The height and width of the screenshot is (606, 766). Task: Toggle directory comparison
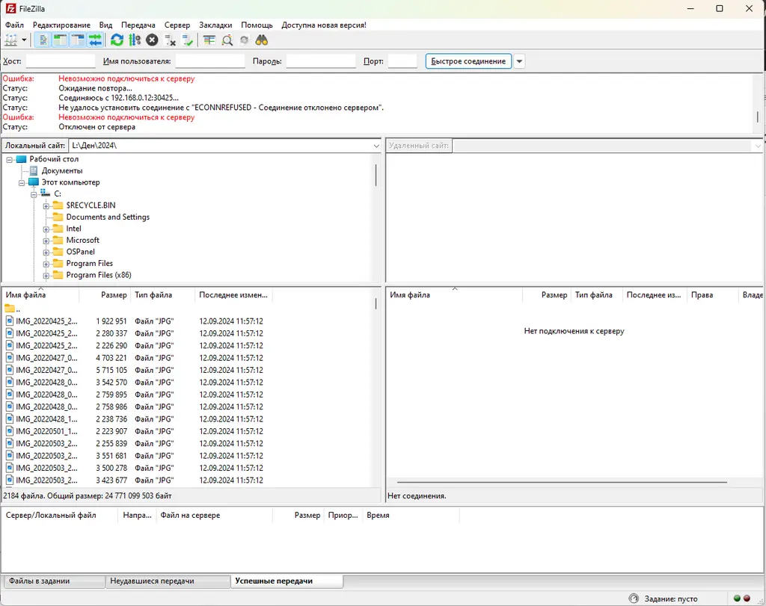tap(227, 40)
